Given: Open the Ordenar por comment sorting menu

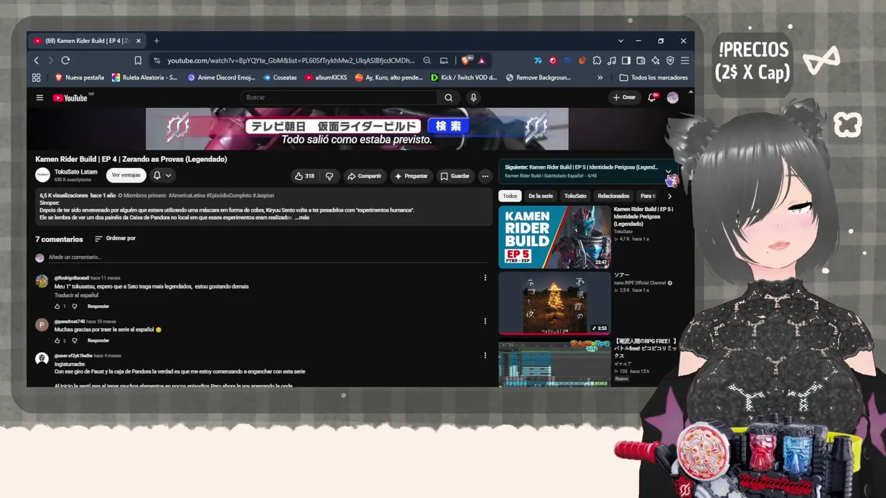Looking at the screenshot, I should click(115, 239).
